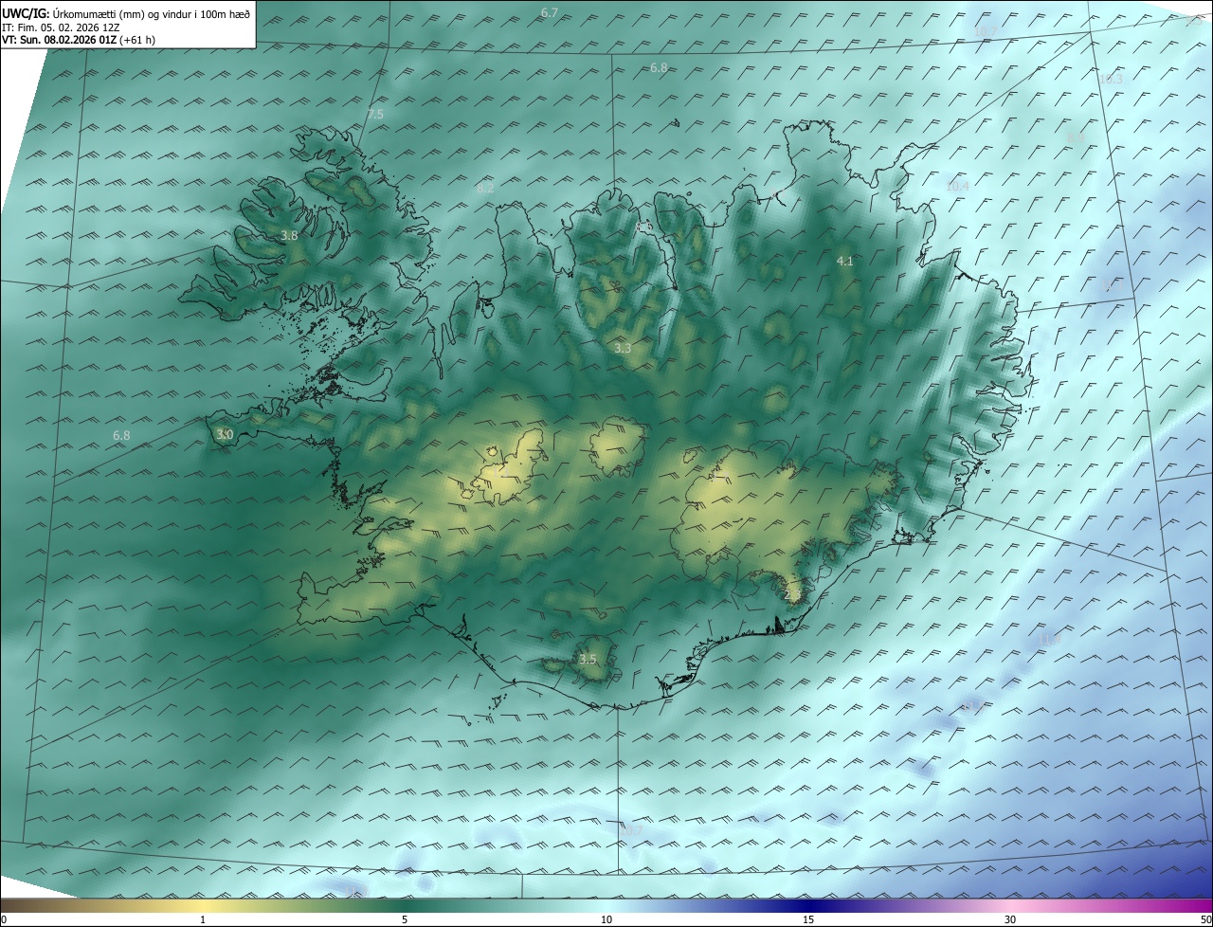The image size is (1213, 927).
Task: Click the valid time 'VT: Sun. 08.02.2026 01Z (+61 h)'
Action: 79,40
